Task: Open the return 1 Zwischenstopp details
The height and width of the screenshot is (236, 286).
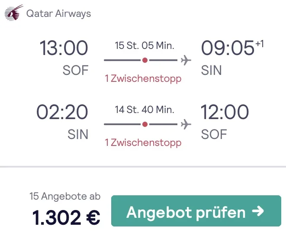Action: click(143, 142)
